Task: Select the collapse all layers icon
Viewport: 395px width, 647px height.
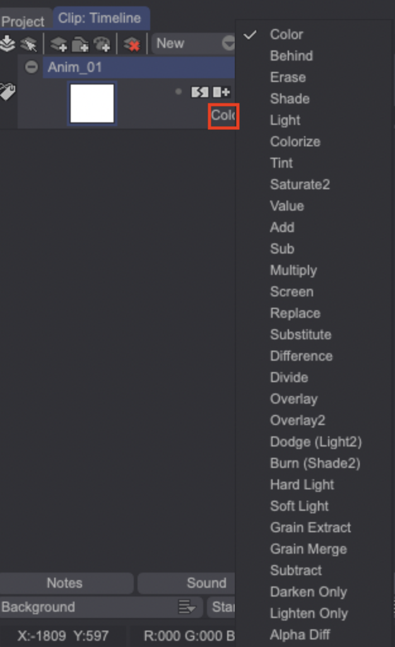Action: click(x=8, y=43)
